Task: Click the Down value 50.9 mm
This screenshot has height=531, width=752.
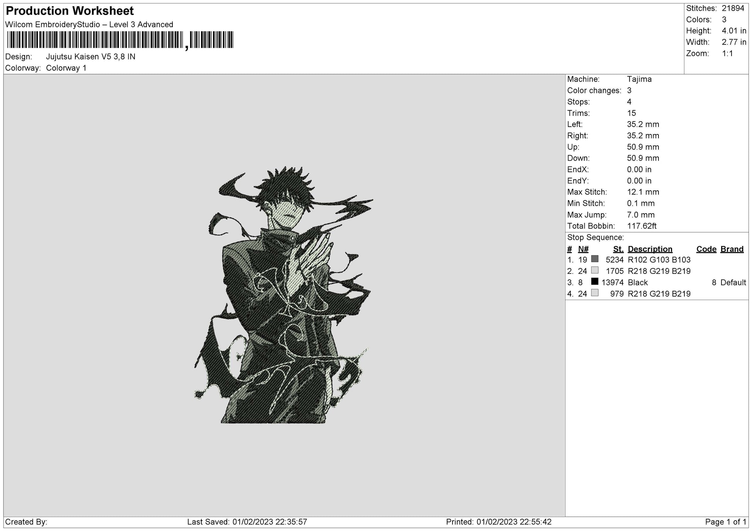Action: (643, 158)
